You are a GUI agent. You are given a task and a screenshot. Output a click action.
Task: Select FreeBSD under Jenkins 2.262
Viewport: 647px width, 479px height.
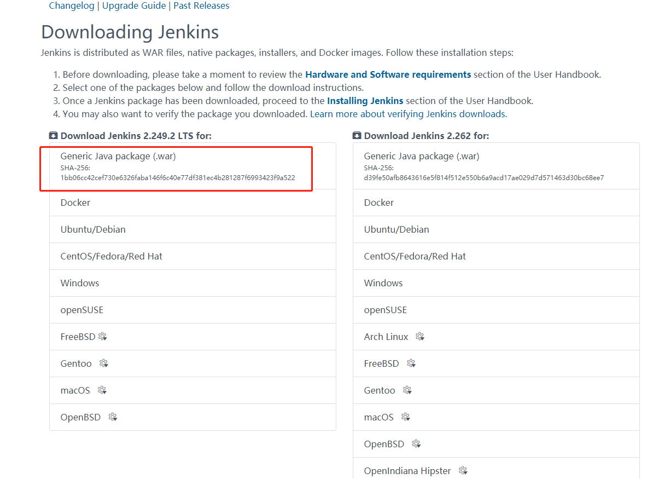[x=497, y=364]
